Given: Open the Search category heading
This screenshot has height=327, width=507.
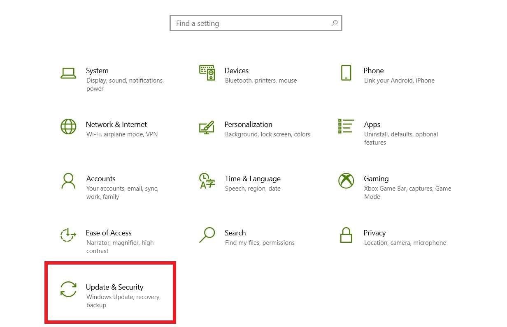Looking at the screenshot, I should click(235, 233).
